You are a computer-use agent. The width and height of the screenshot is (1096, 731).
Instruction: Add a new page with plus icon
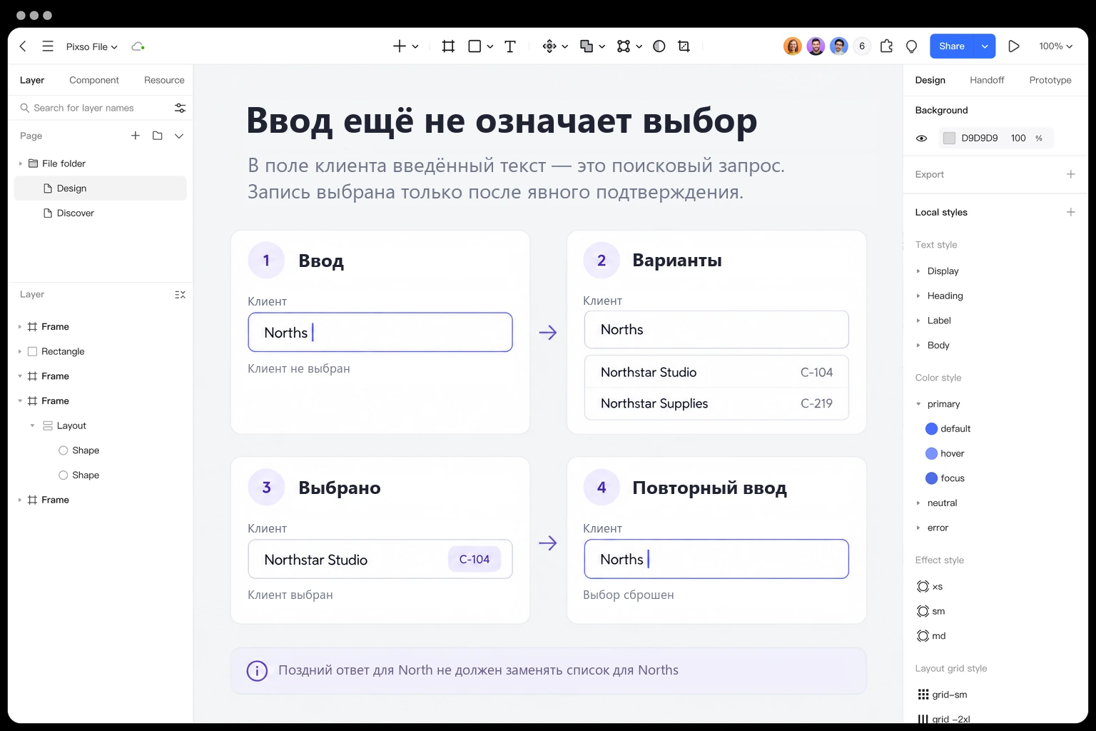pyautogui.click(x=136, y=136)
